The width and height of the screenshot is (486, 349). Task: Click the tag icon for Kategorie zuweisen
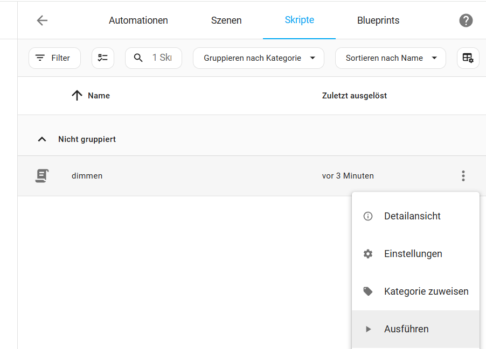click(368, 291)
